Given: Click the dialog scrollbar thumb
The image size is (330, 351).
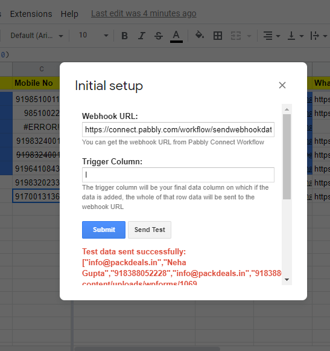Looking at the screenshot, I should pos(287,156).
